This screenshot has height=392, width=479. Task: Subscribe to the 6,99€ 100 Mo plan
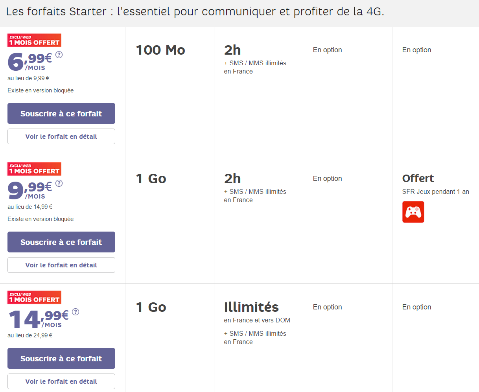(x=61, y=113)
